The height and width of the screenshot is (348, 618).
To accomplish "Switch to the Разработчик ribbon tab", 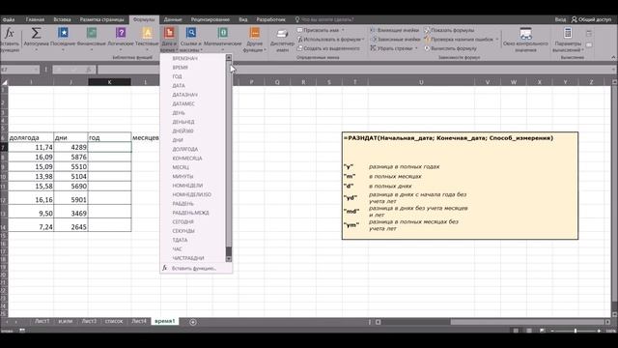I will [x=270, y=19].
